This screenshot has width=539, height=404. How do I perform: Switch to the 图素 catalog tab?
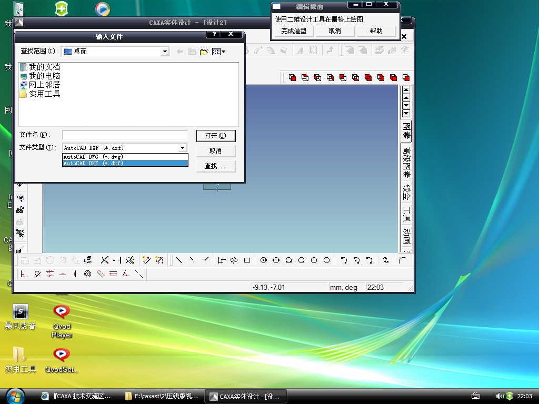406,131
